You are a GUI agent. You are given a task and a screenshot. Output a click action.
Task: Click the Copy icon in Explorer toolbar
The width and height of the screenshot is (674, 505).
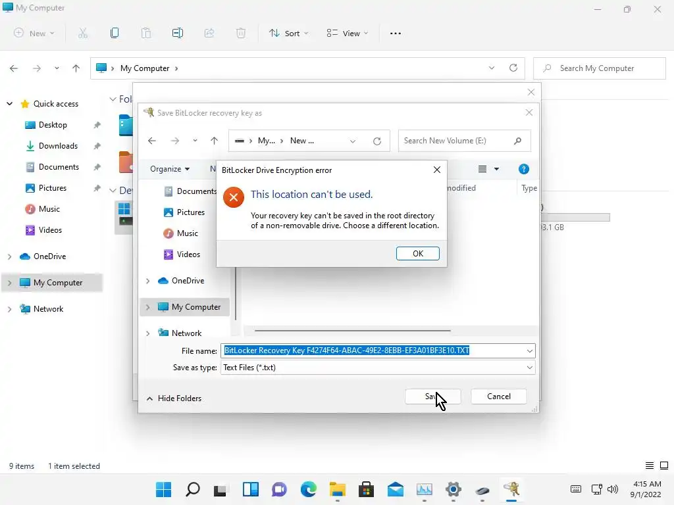click(115, 33)
